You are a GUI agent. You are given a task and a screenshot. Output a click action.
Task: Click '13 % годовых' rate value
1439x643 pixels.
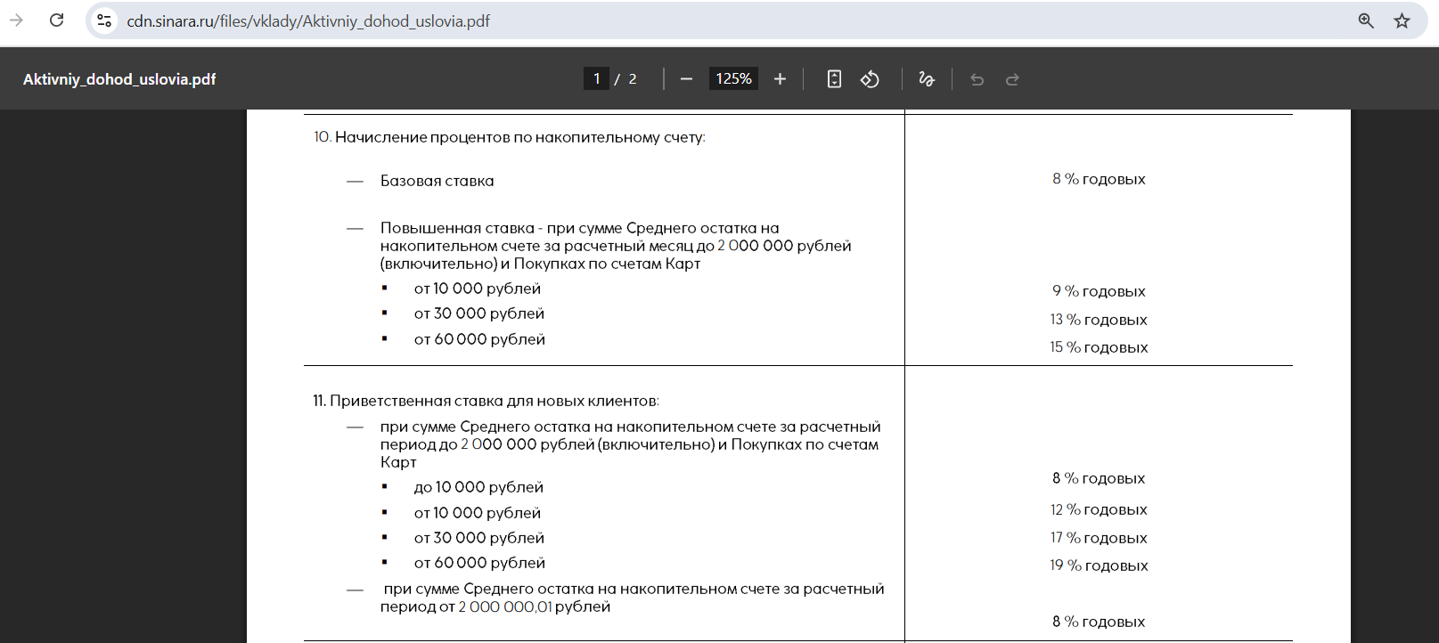1099,320
